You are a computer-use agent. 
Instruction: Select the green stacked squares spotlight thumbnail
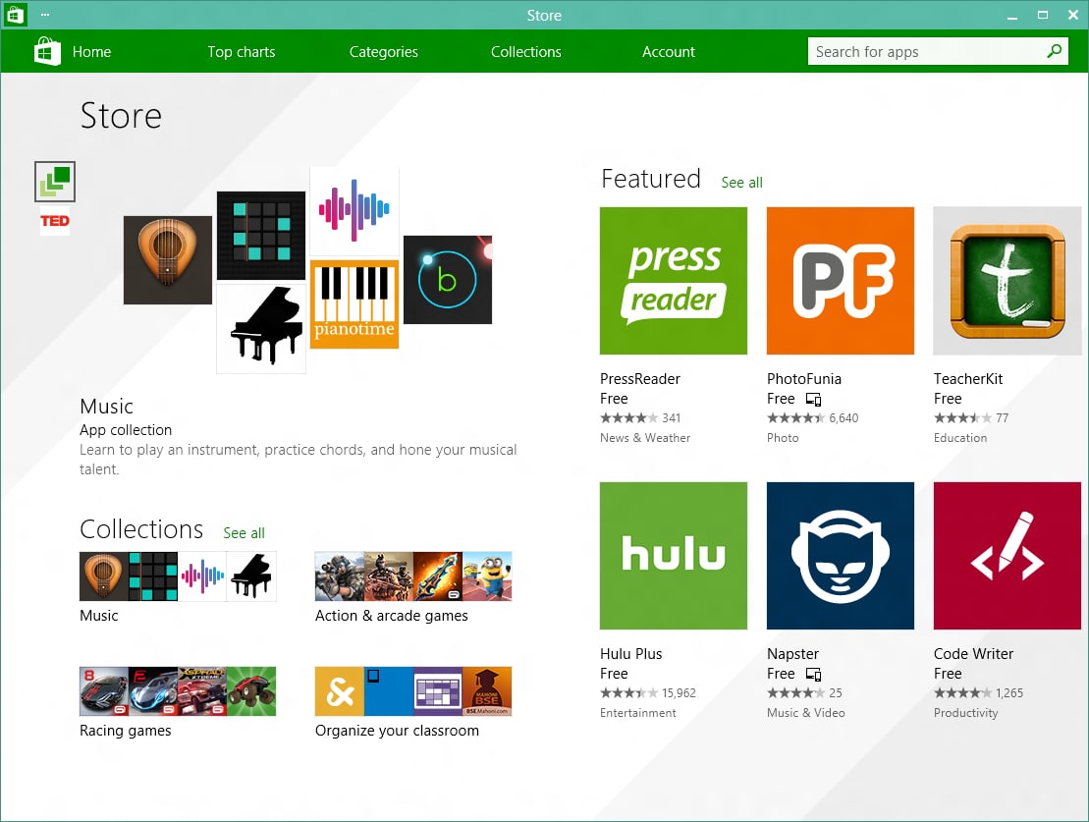[55, 182]
